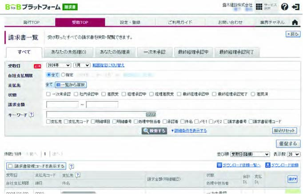Open 表示数 20 dropdown

294,154
